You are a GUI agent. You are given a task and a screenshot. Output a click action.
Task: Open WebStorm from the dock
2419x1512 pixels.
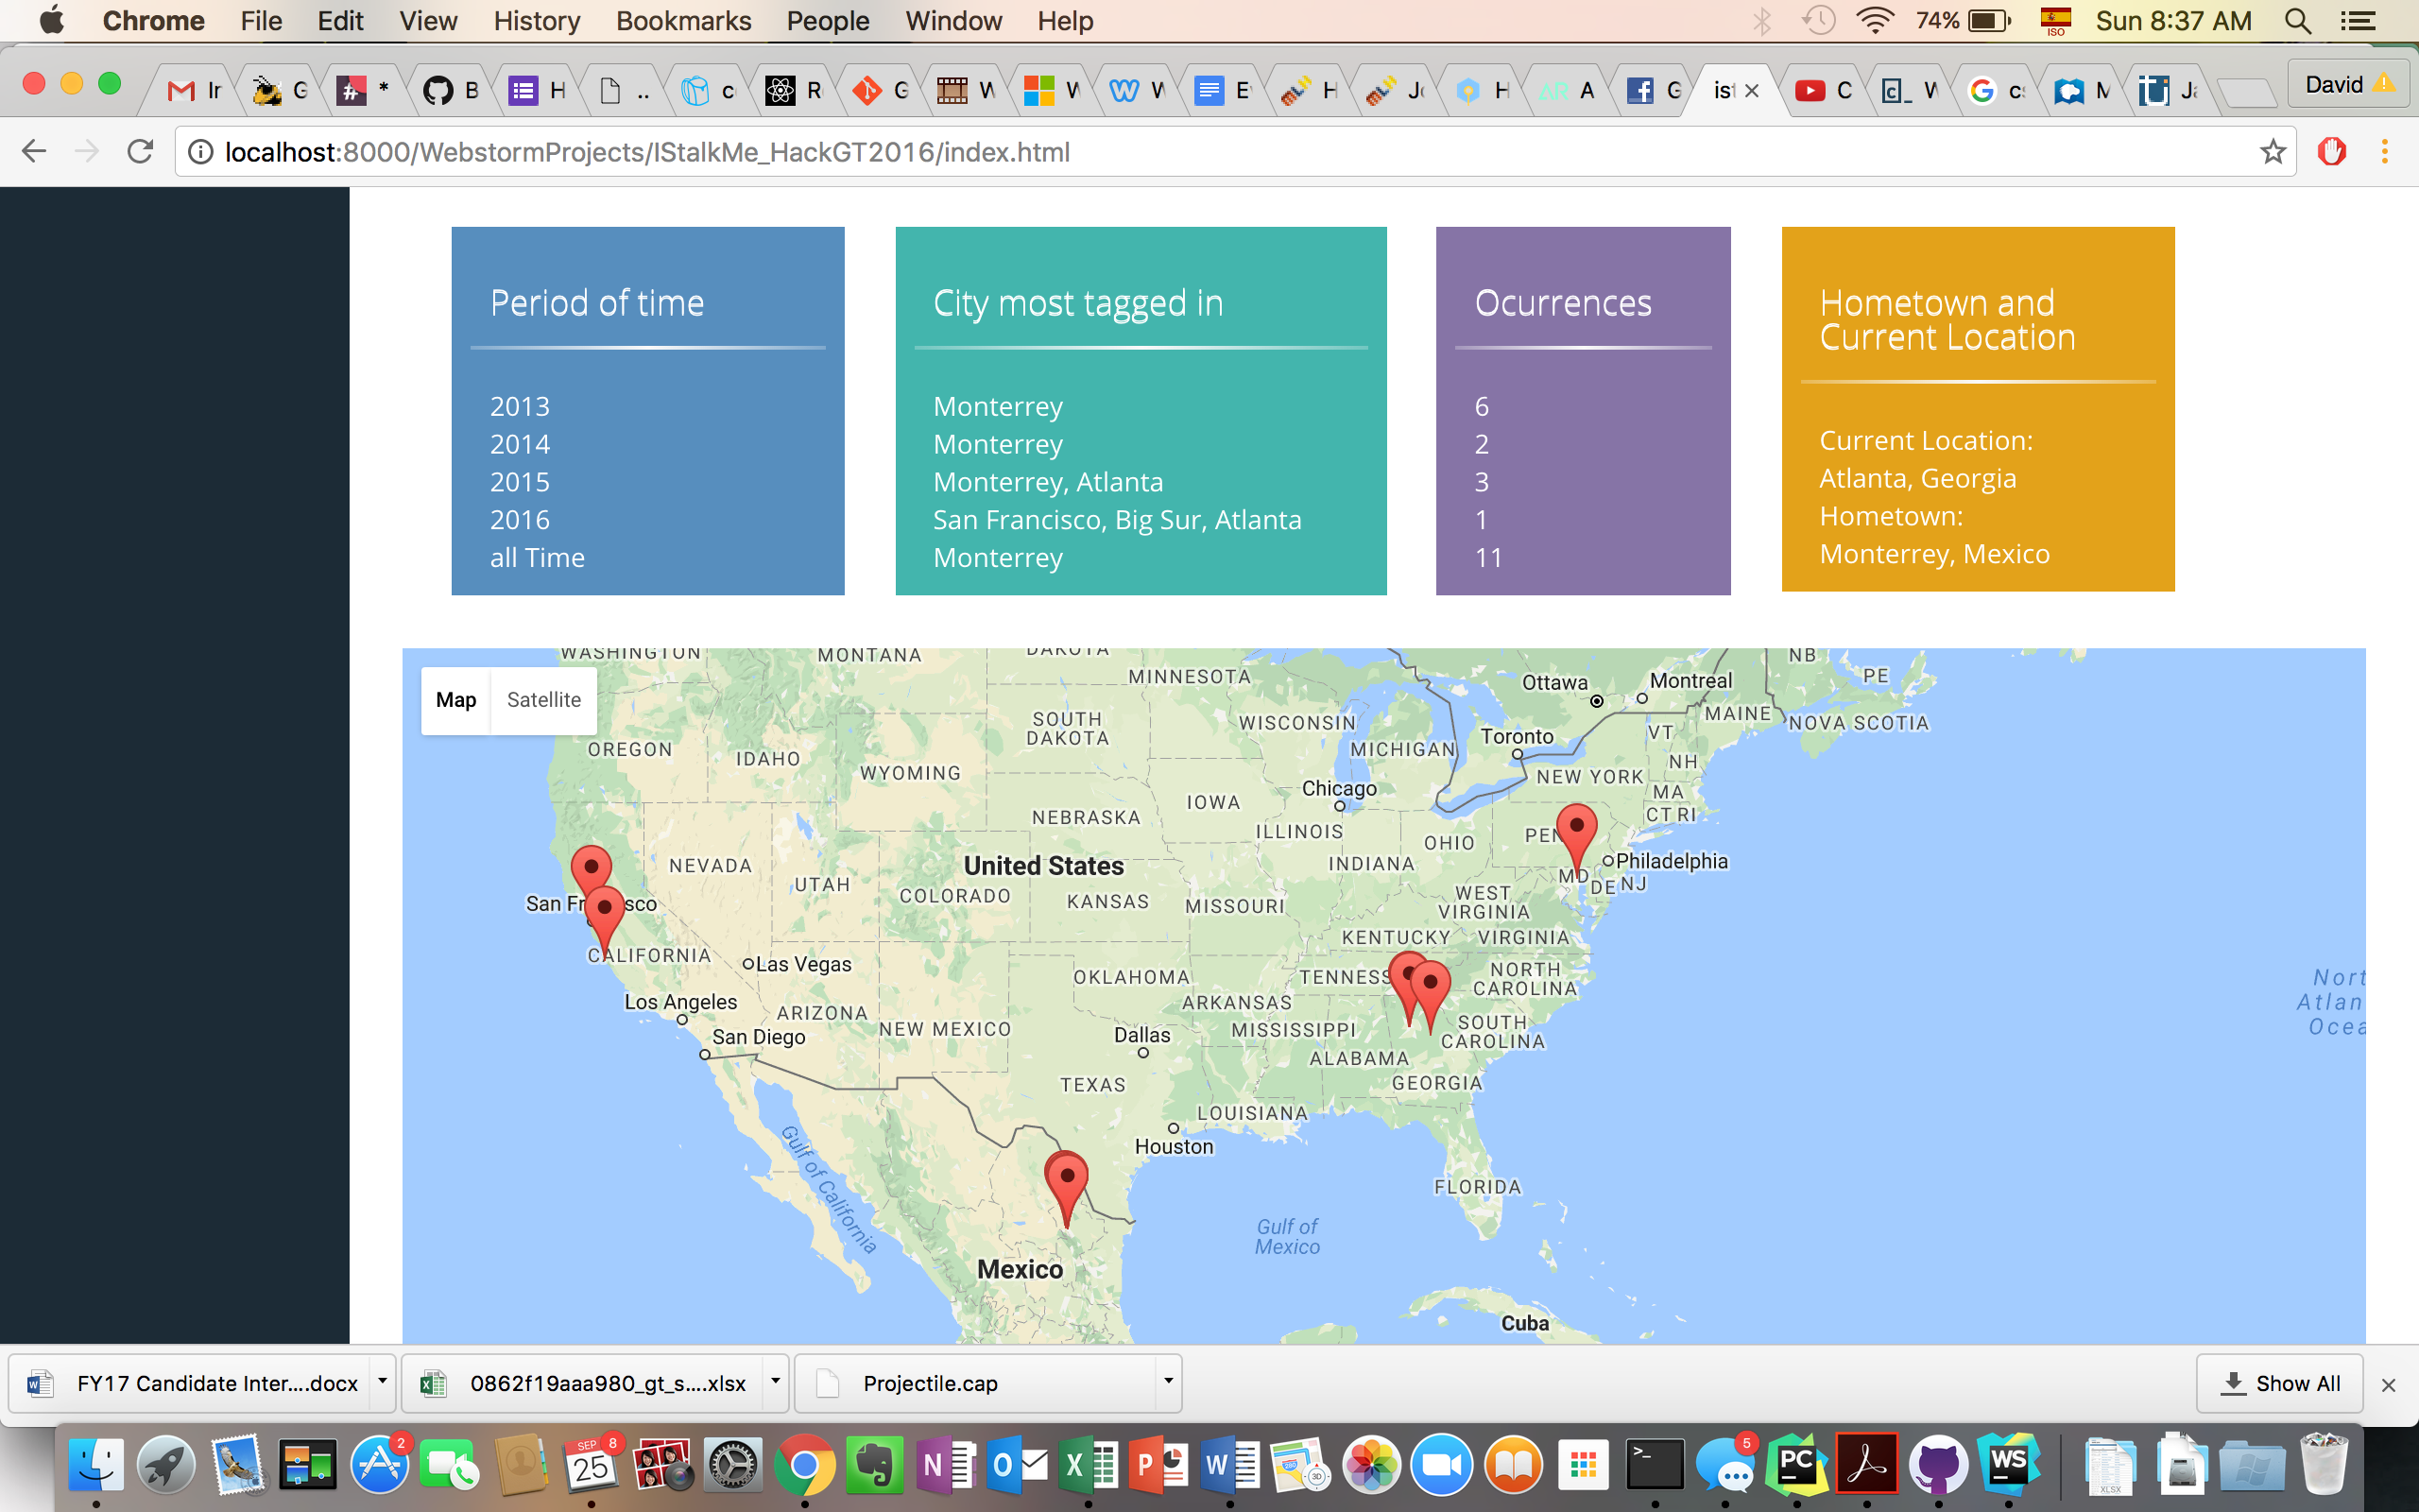[2008, 1465]
